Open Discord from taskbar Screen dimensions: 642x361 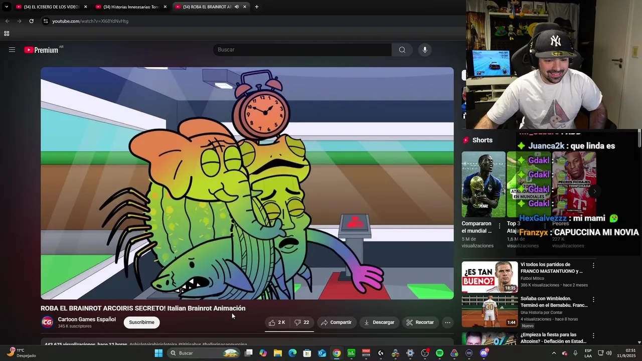[x=484, y=353]
